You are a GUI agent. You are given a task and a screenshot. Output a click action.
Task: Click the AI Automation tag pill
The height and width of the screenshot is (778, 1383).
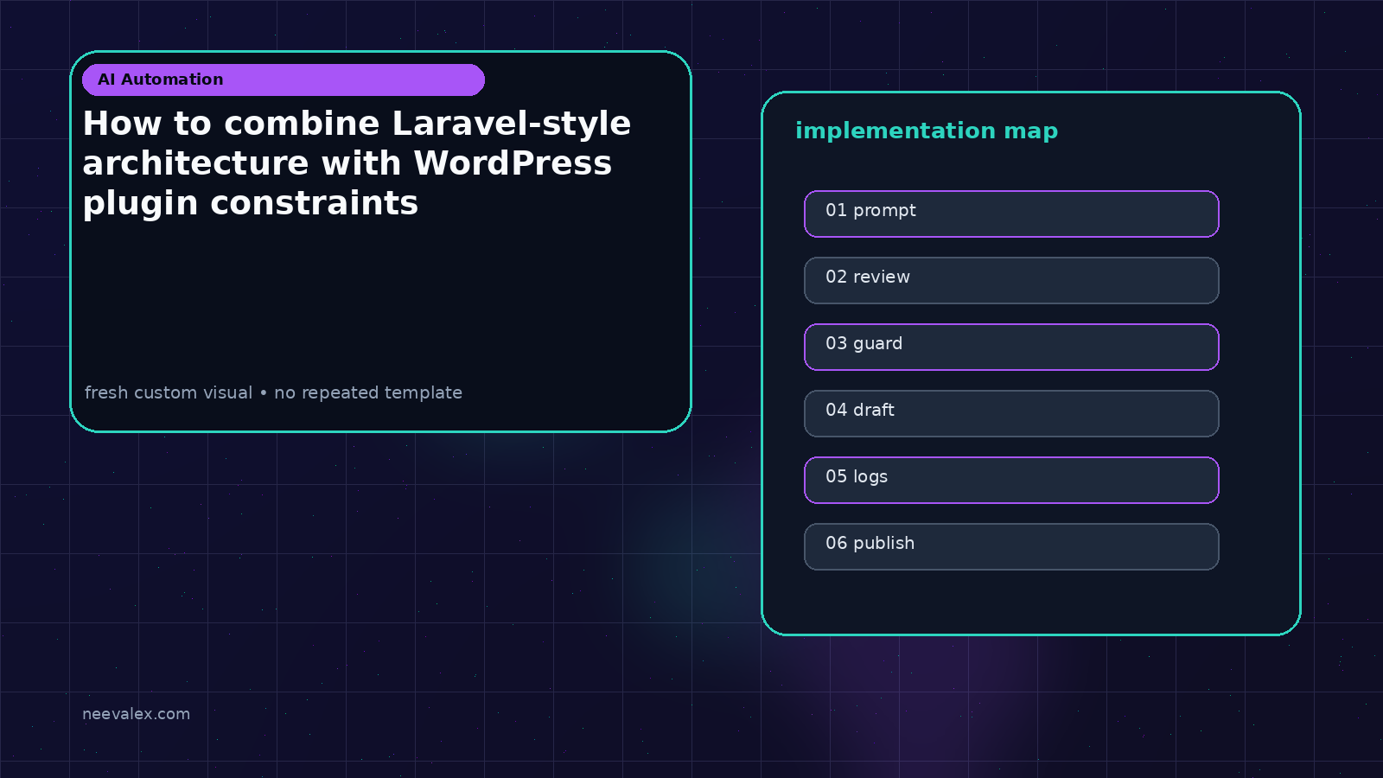284,80
